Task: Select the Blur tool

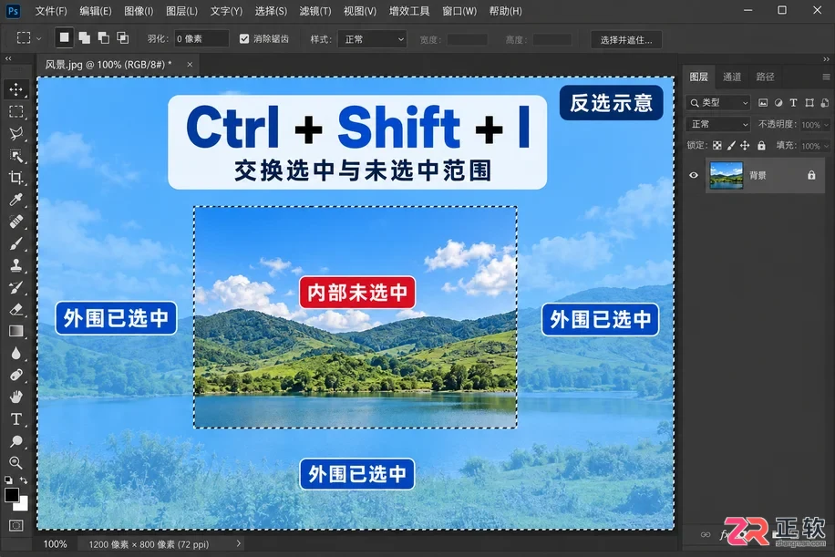Action: 16,353
